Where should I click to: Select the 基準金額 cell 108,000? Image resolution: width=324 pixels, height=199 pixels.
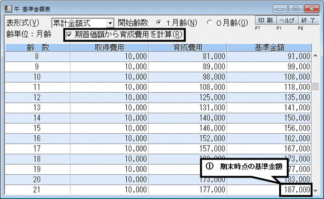269,77
